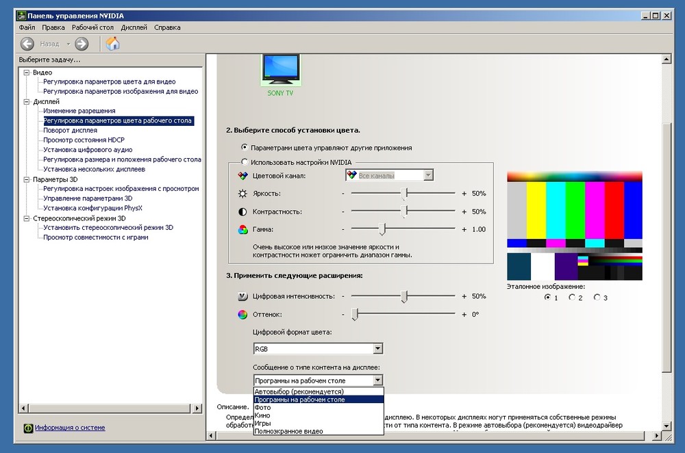Viewport: 685px width, 453px height.
Task: Open 'Управление параметрами 3D' task
Action: tap(88, 198)
